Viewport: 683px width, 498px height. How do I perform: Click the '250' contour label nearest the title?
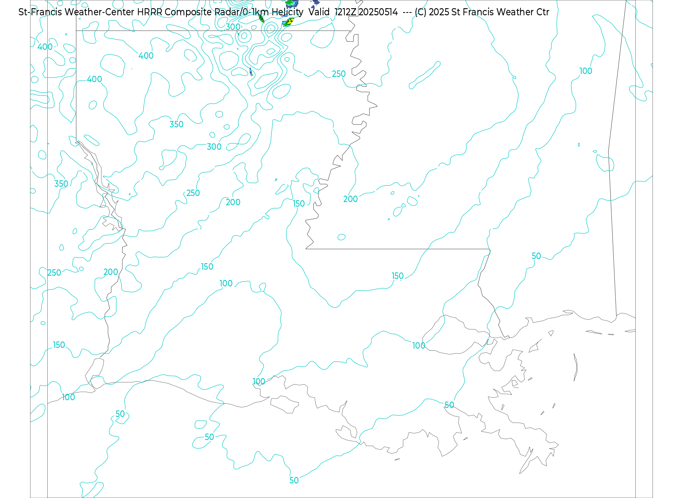pyautogui.click(x=339, y=74)
